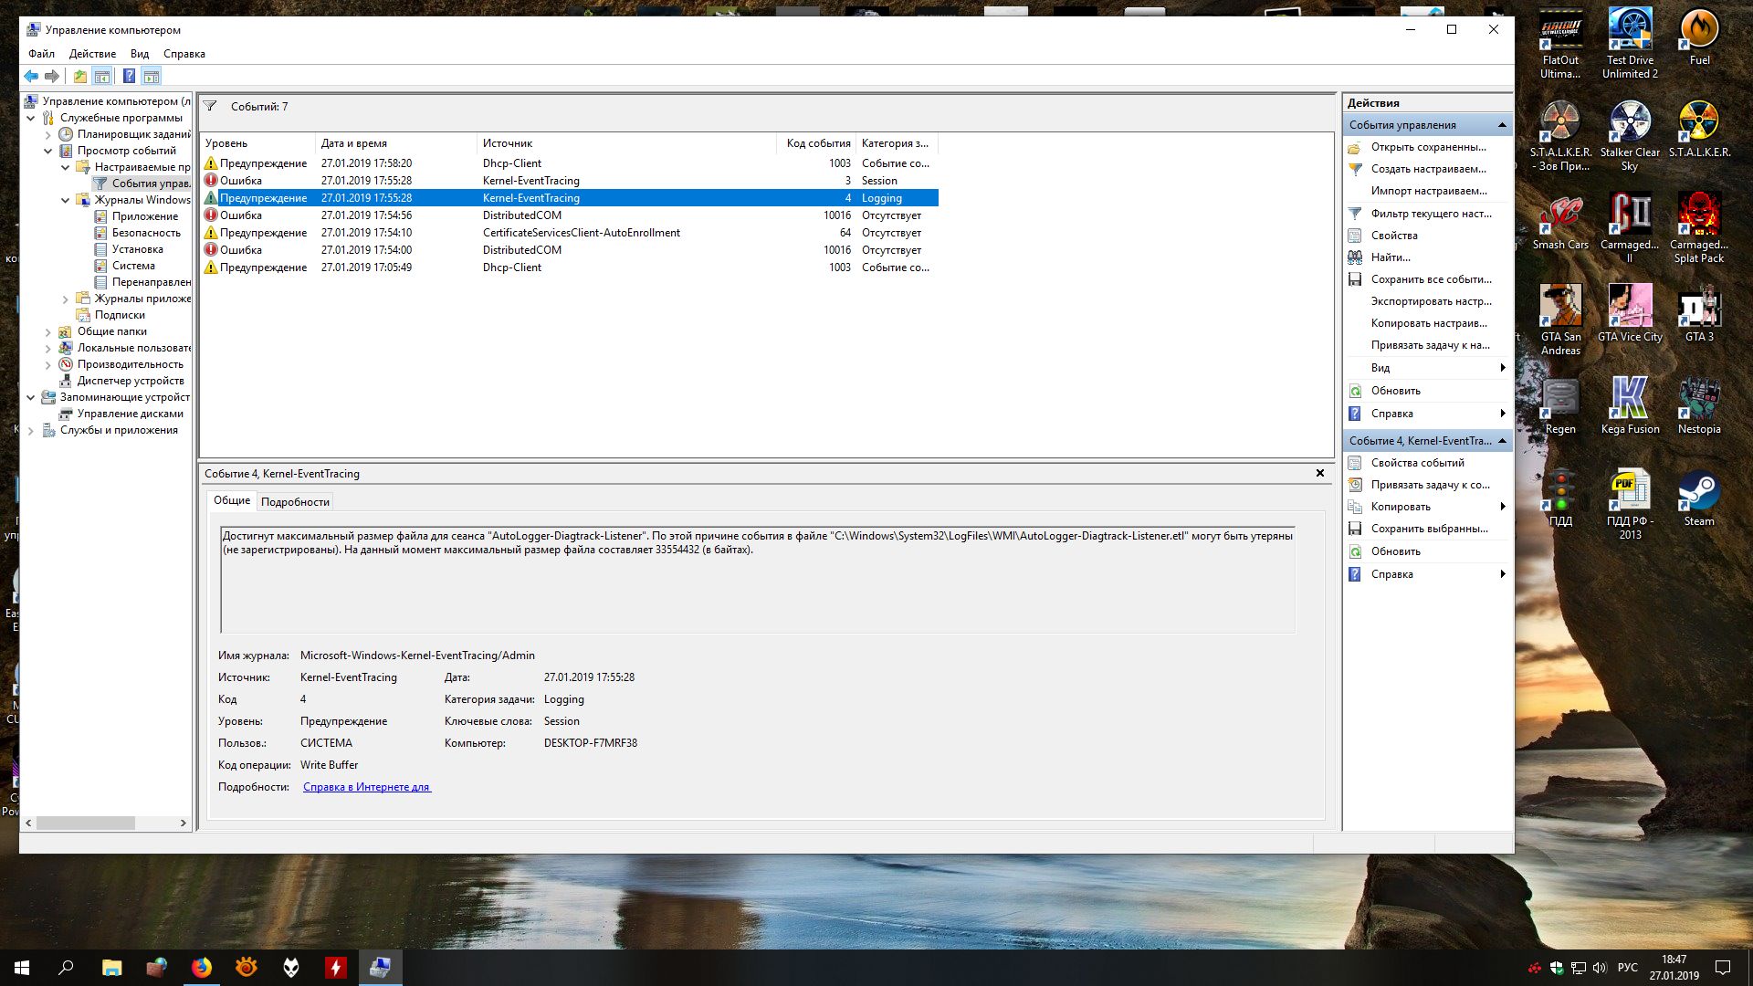Open the Справка в Интернете link
Screen dimensions: 1753x986
coord(366,787)
